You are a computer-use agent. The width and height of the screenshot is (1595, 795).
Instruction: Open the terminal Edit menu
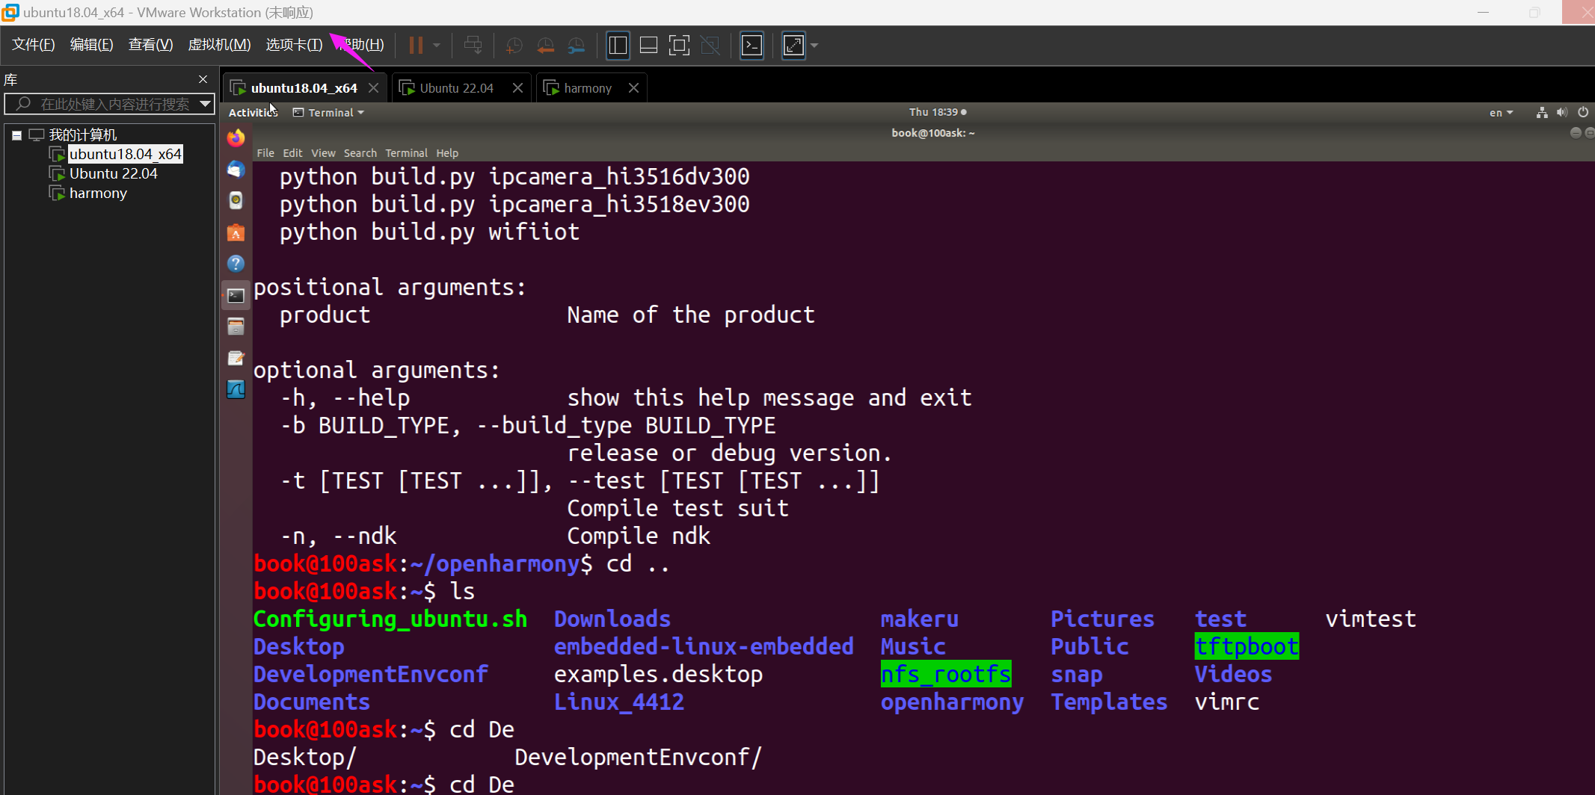coord(292,153)
